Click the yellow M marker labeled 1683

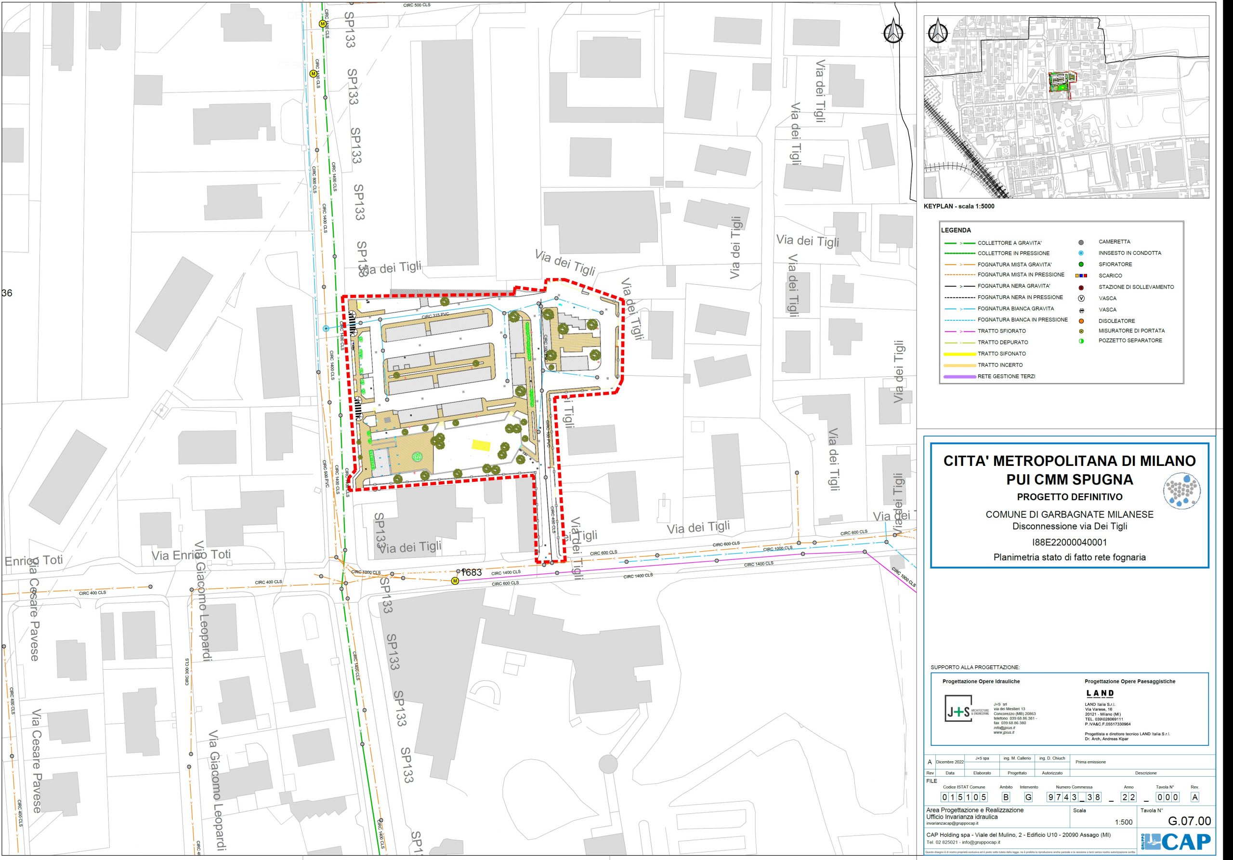[455, 581]
